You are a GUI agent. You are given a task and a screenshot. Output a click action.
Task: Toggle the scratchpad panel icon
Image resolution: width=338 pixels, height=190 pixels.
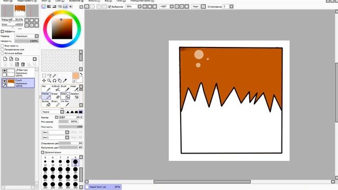point(71,7)
